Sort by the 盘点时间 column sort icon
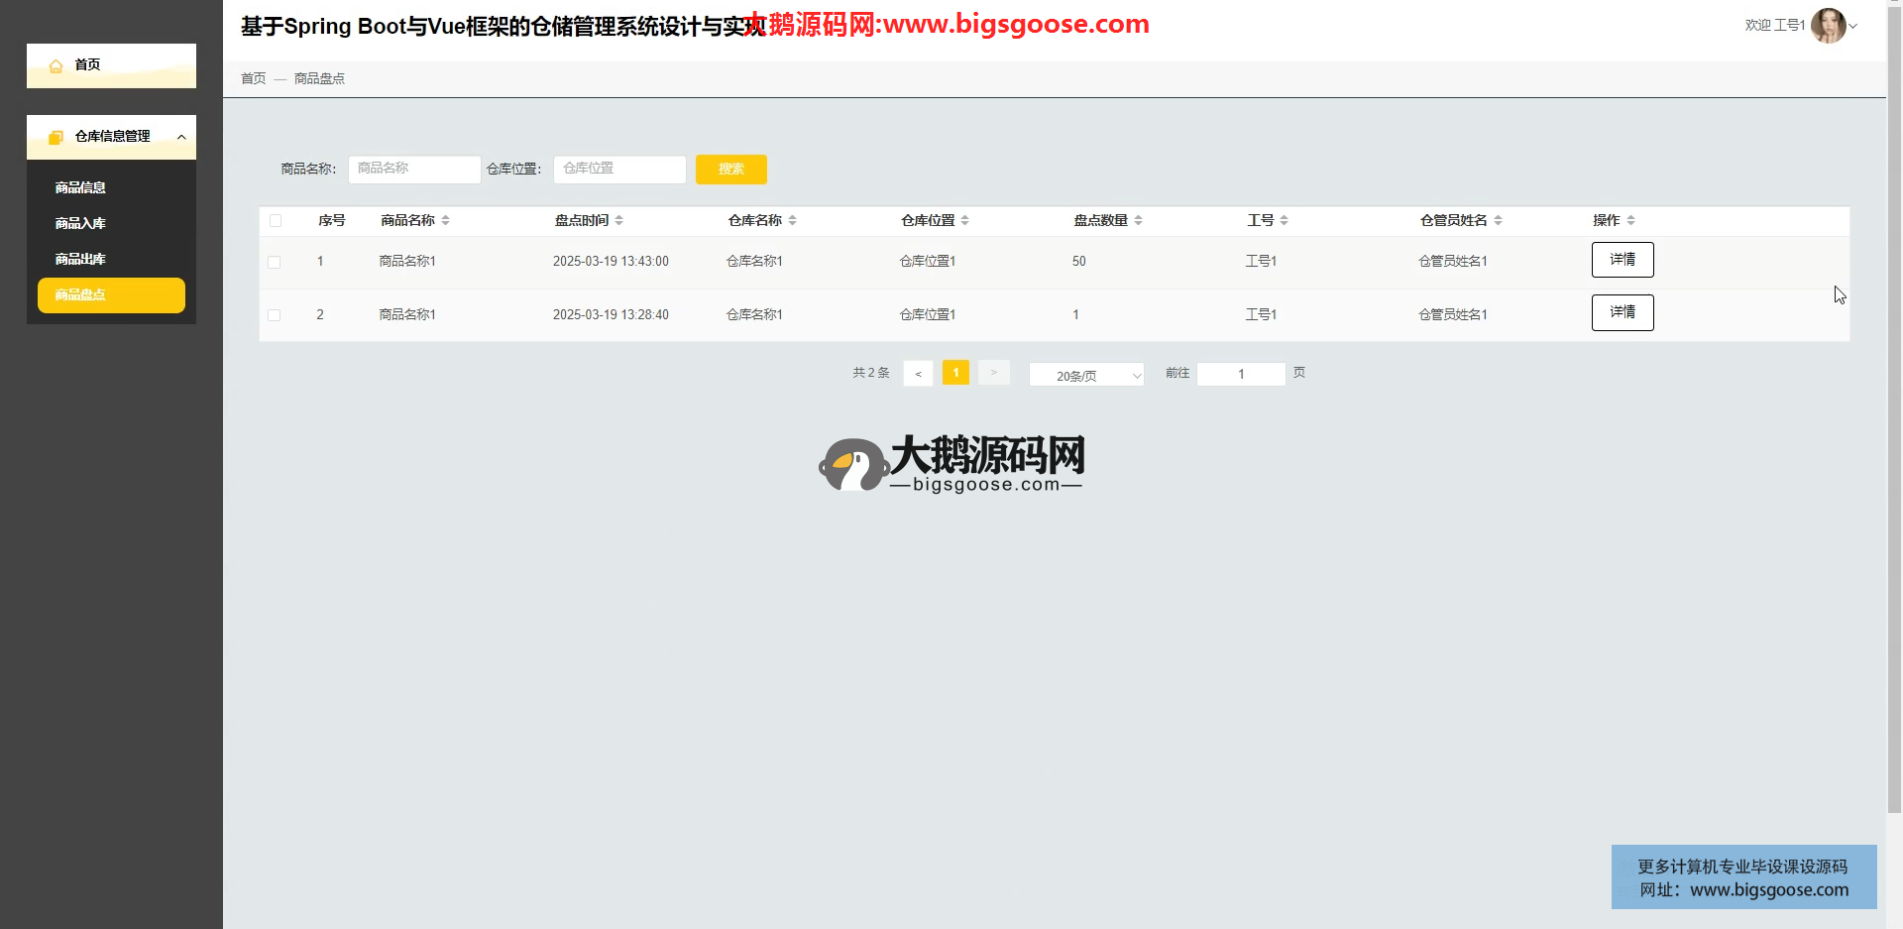Viewport: 1903px width, 929px height. pos(618,220)
